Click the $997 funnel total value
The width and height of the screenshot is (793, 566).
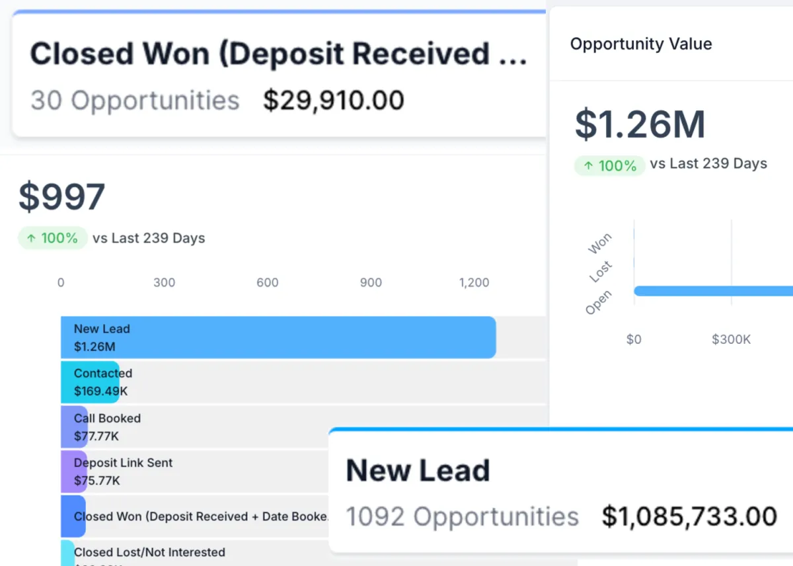[x=61, y=196]
